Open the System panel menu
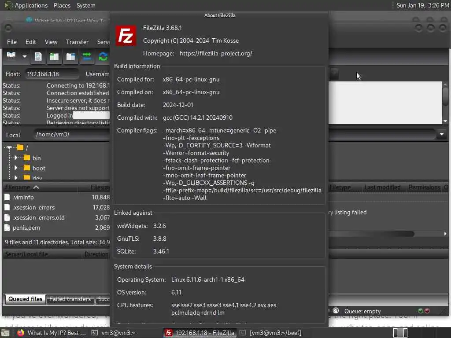 click(86, 5)
